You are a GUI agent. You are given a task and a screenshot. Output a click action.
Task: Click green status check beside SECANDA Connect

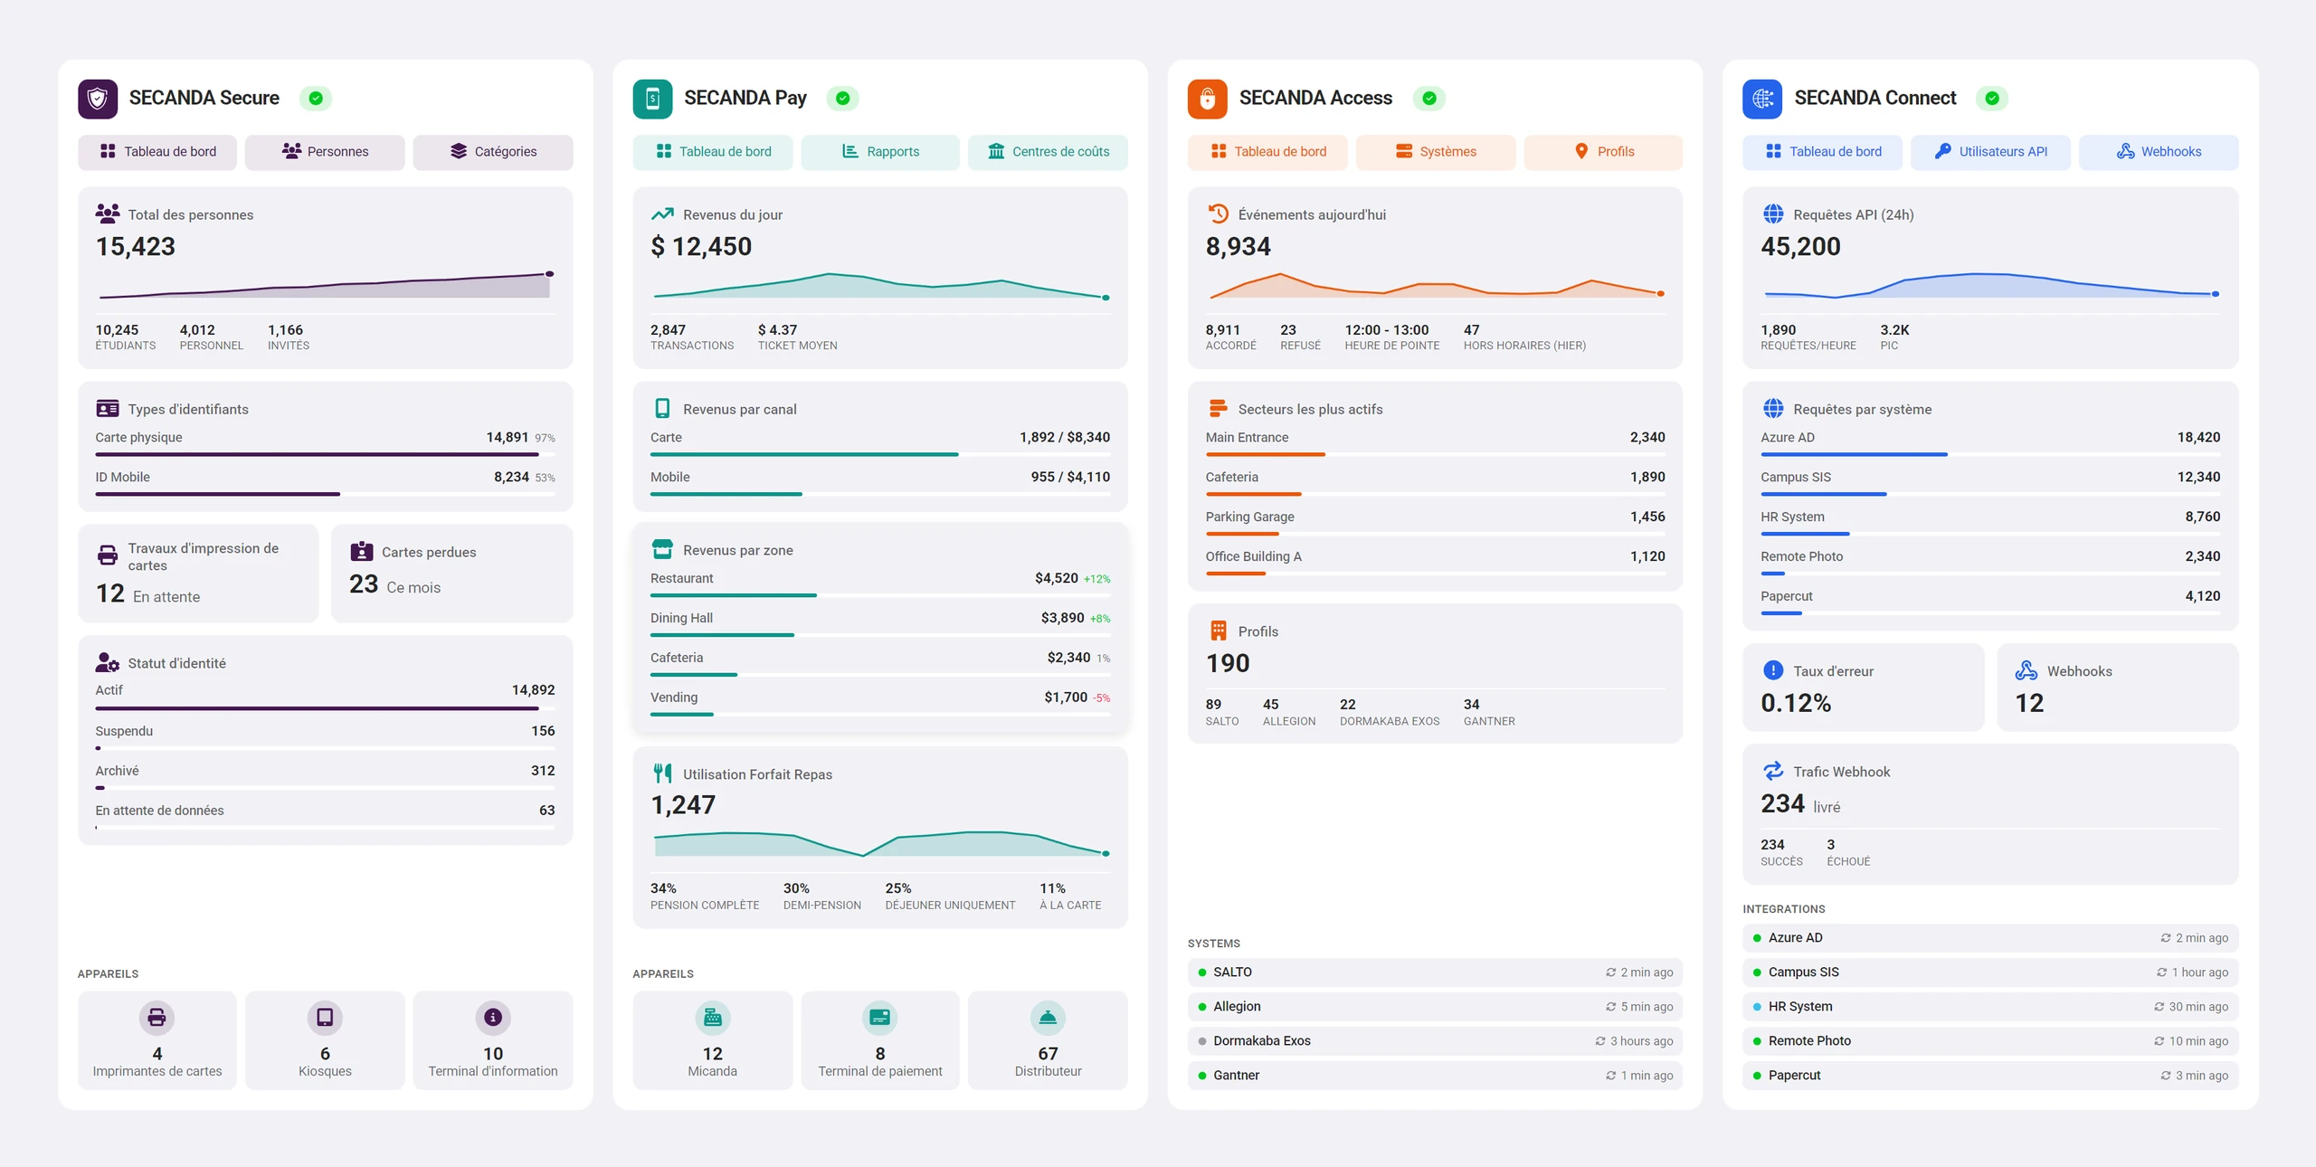point(1992,99)
